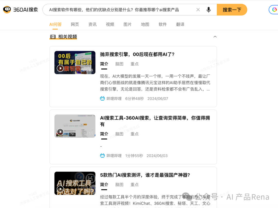Screen dimensions: 278x208
Task: Select 简介 tab under the 抛弃搜索引擎 video
Action: tap(104, 64)
